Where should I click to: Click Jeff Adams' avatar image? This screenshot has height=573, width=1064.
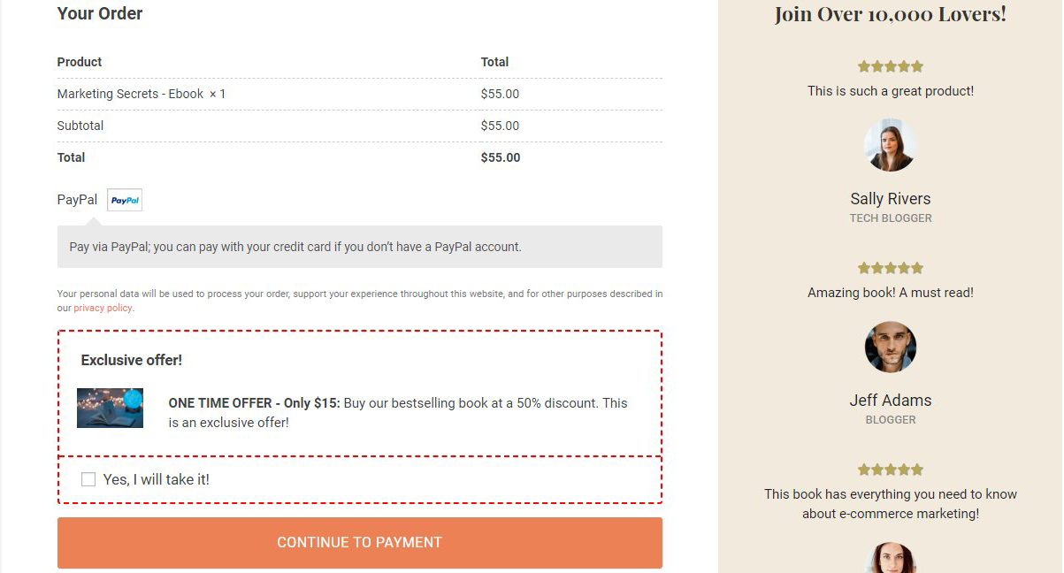point(890,347)
